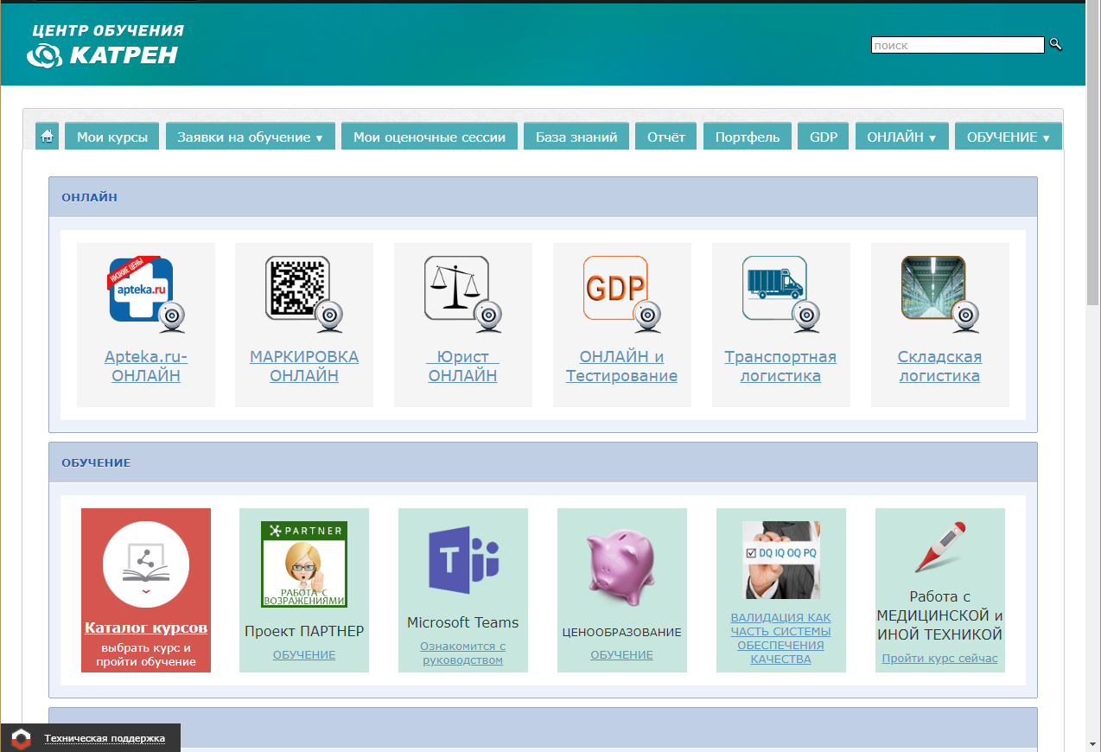Image resolution: width=1101 pixels, height=752 pixels.
Task: Click the Microsoft Teams logo
Action: [x=463, y=560]
